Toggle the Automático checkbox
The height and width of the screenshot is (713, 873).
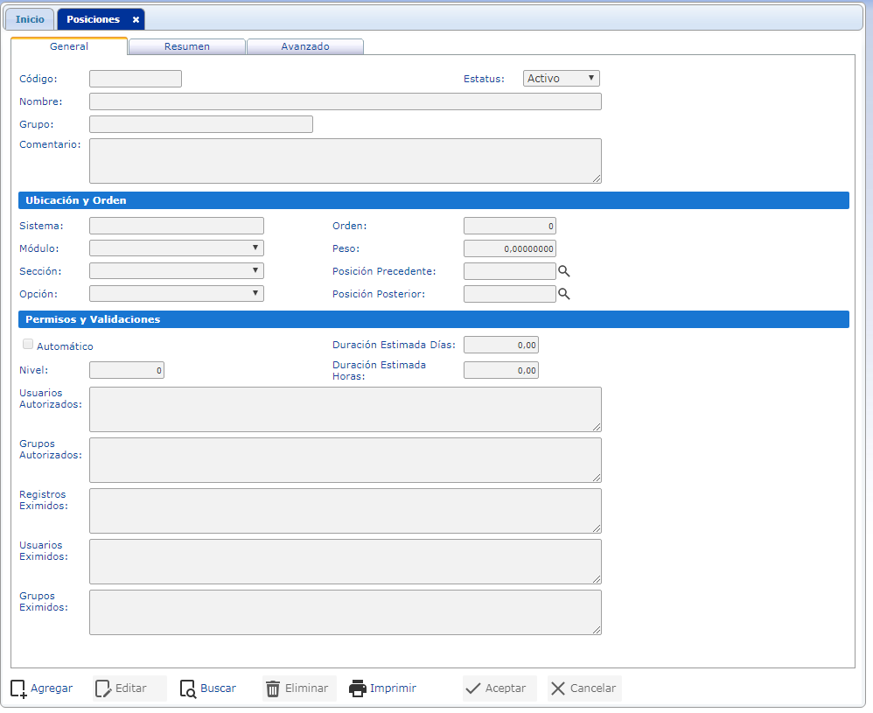(28, 345)
